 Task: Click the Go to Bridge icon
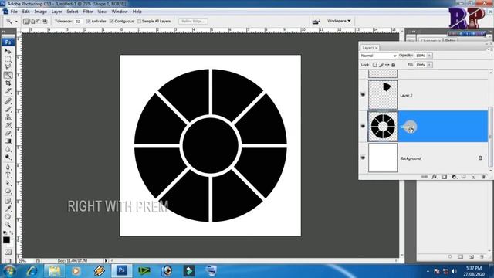click(x=316, y=22)
